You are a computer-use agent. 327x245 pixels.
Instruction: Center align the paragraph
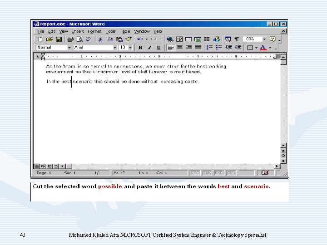tap(179, 48)
